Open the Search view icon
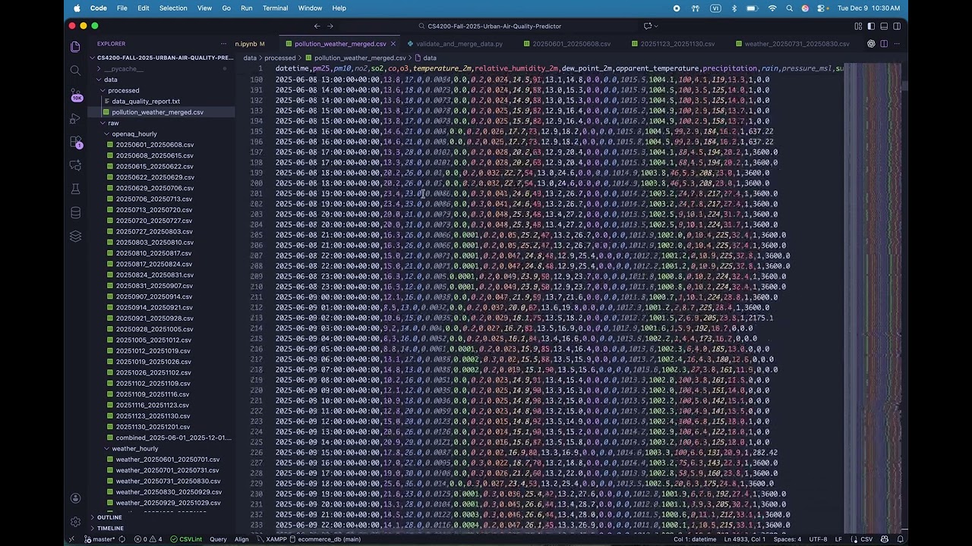Image resolution: width=972 pixels, height=546 pixels. click(75, 71)
